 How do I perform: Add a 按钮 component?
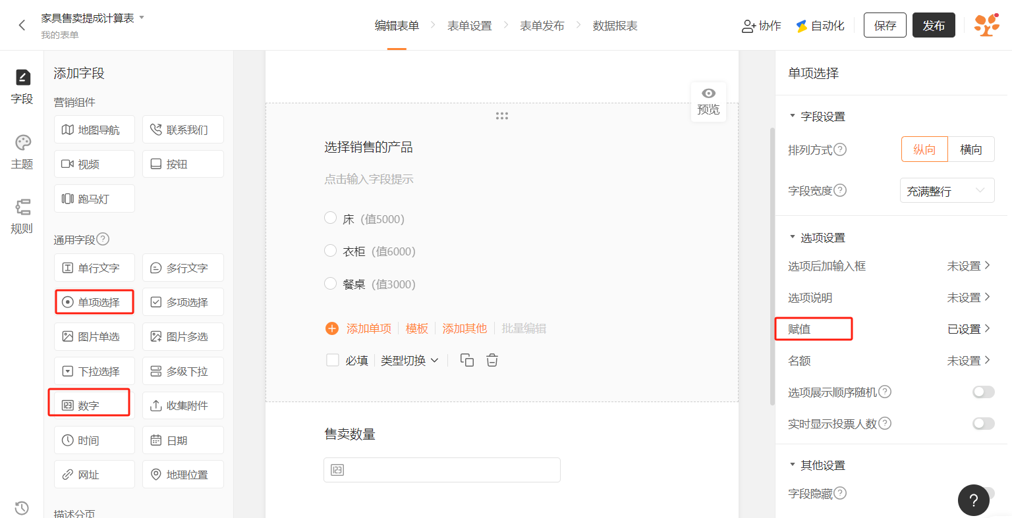[x=183, y=164]
